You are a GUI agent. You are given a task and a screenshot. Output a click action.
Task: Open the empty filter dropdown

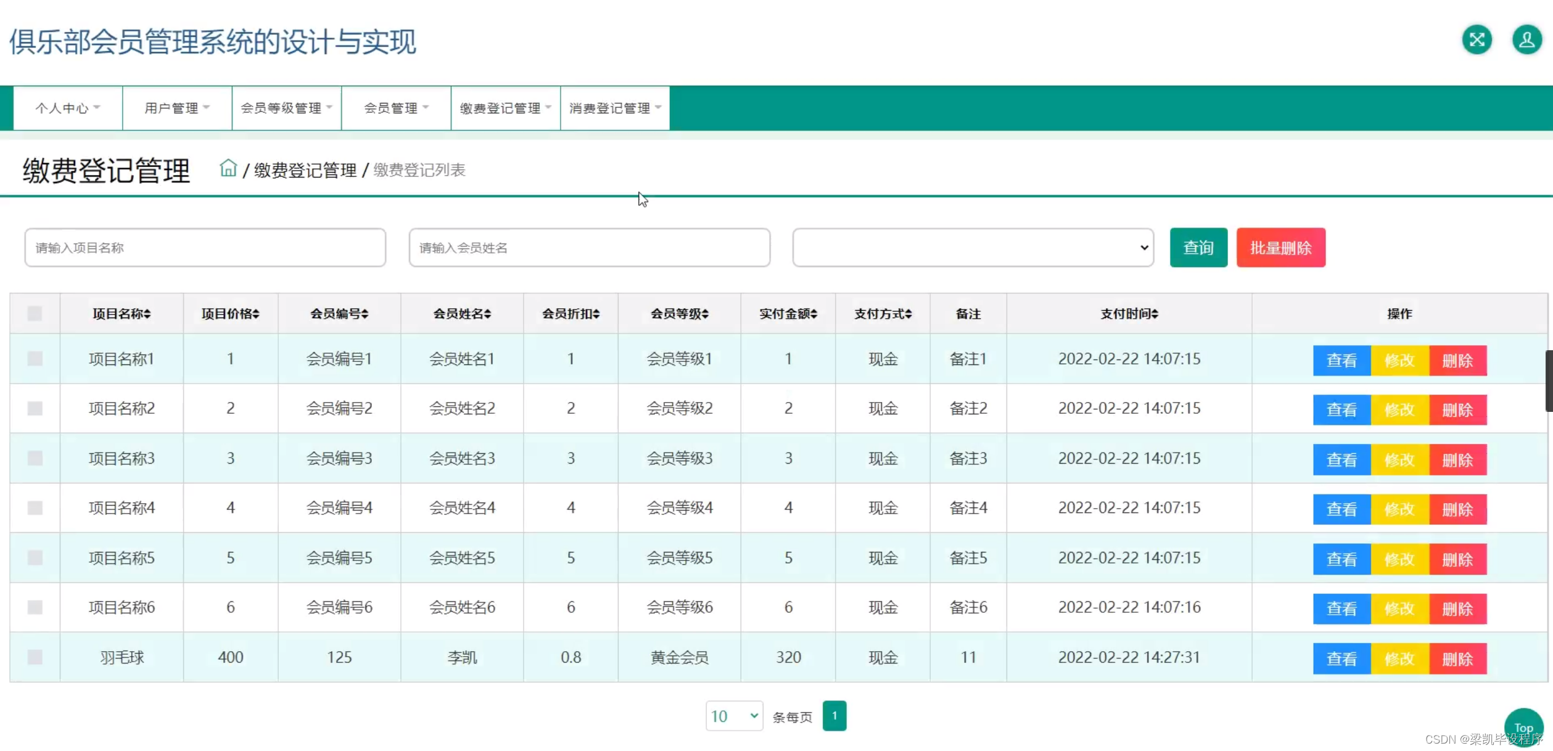(973, 247)
